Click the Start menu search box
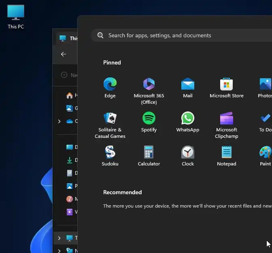The image size is (272, 253). point(181,35)
